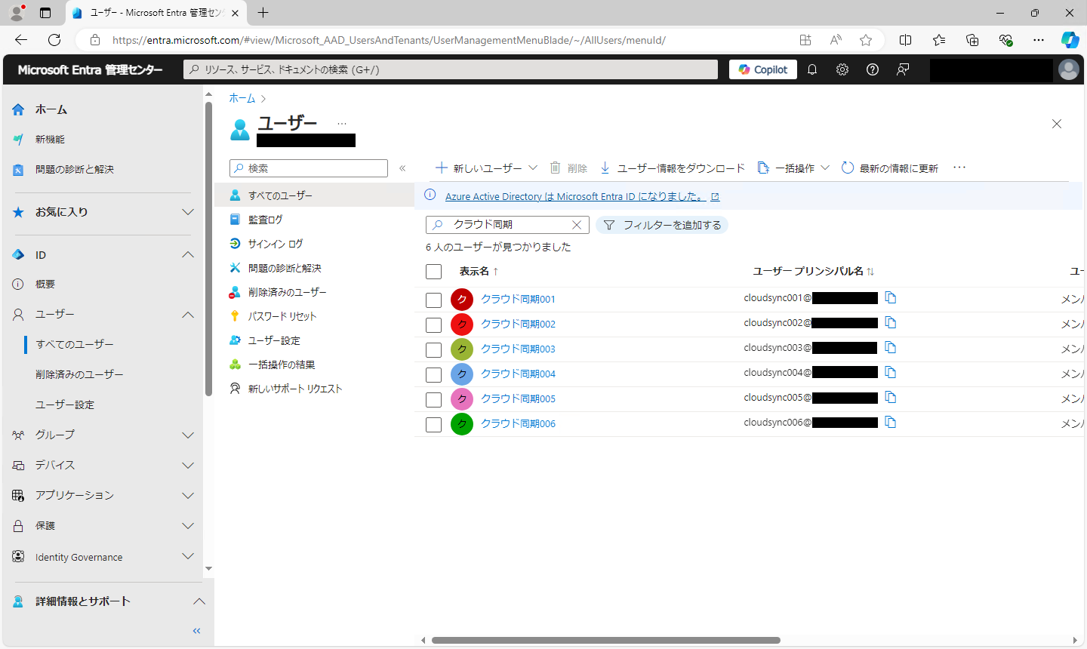Screen dimensions: 1087x649
Task: Check the box for クラウド同期004
Action: [433, 374]
